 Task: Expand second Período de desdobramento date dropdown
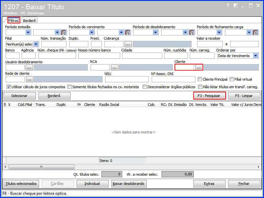[x=186, y=32]
